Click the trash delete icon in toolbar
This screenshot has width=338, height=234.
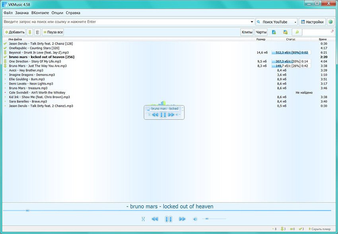click(37, 32)
